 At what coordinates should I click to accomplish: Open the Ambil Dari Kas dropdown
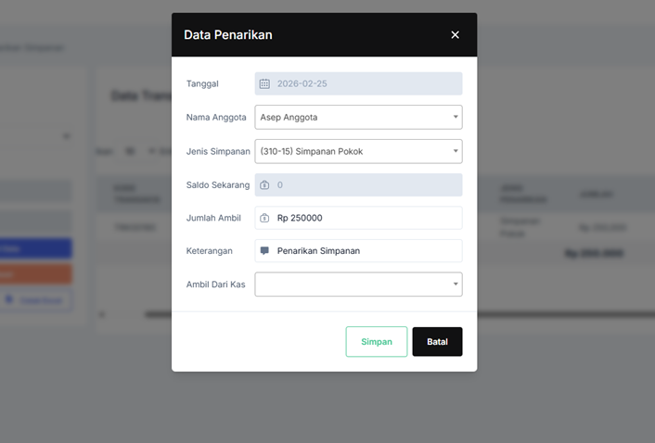358,285
